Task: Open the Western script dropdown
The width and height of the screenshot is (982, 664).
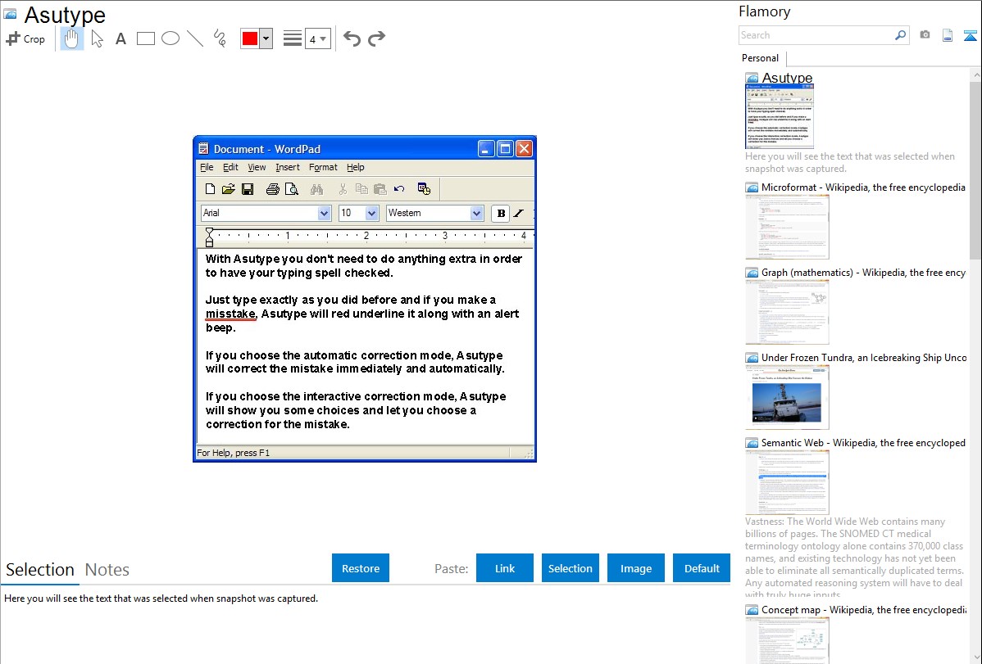Action: point(476,214)
